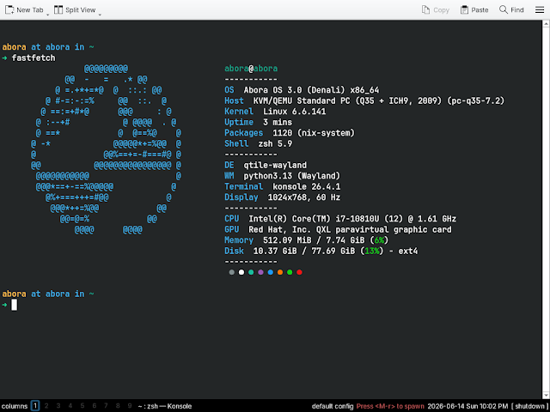The image size is (550, 412).
Task: Switch to workspace 1 in the bar
Action: (x=35, y=406)
